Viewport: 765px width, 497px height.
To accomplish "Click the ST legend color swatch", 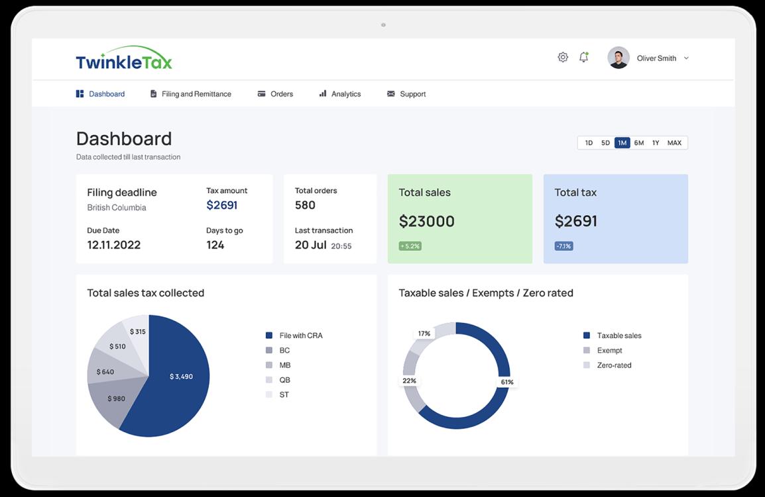I will coord(269,394).
